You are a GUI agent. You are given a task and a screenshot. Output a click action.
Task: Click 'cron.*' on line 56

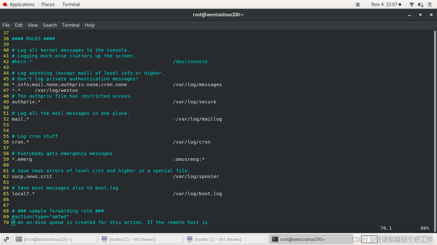click(20, 142)
